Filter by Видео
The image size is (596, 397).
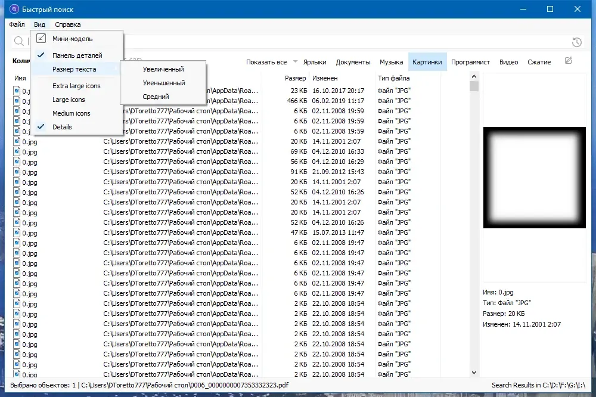click(508, 62)
